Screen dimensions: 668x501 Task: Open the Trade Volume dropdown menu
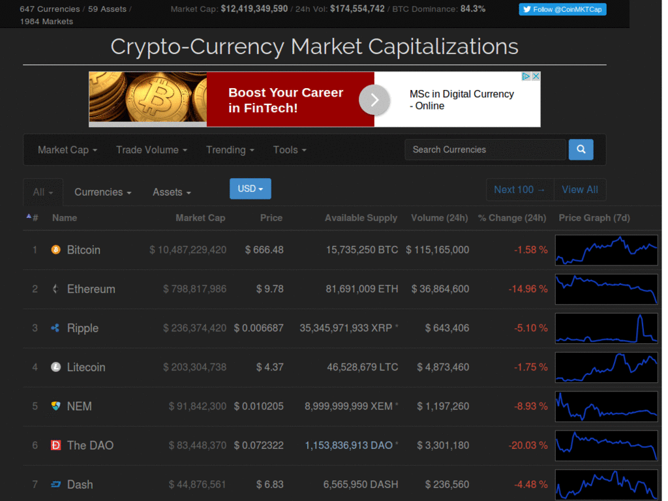pos(151,150)
